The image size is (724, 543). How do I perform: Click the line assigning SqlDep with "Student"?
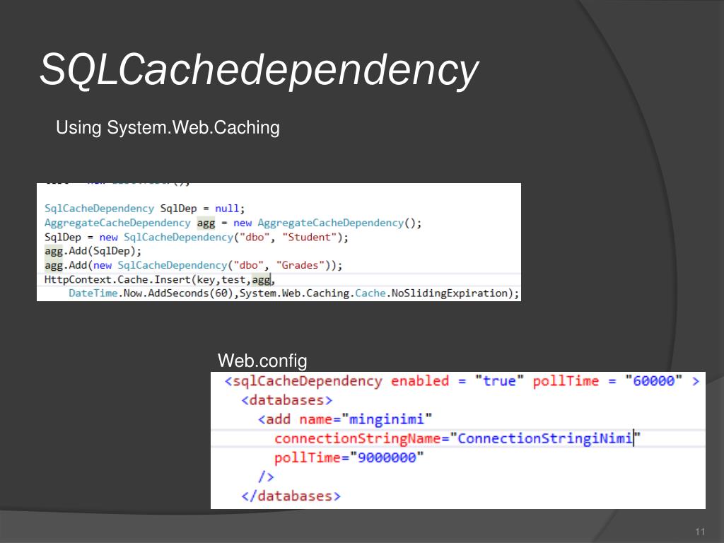197,238
